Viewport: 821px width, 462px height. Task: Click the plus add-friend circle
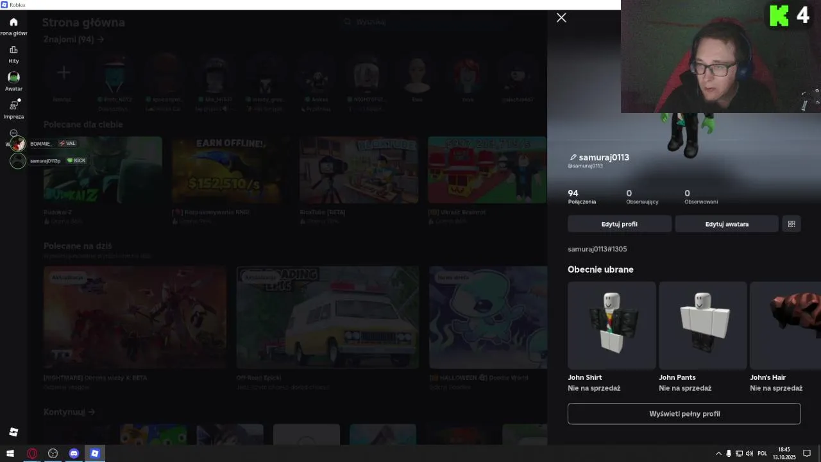63,73
